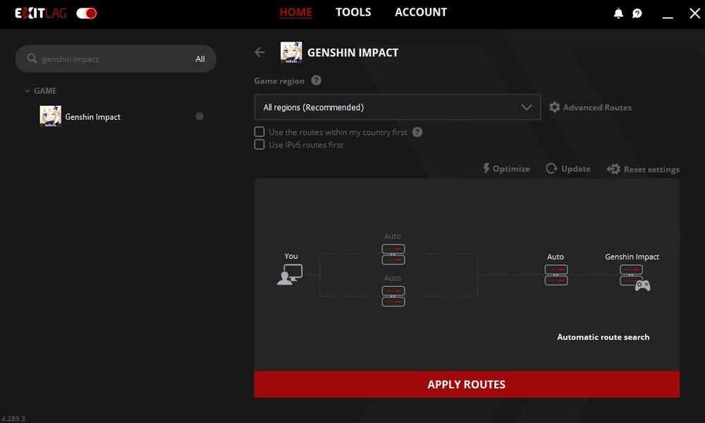The height and width of the screenshot is (423, 705).
Task: Click the Reset settings button
Action: point(643,169)
